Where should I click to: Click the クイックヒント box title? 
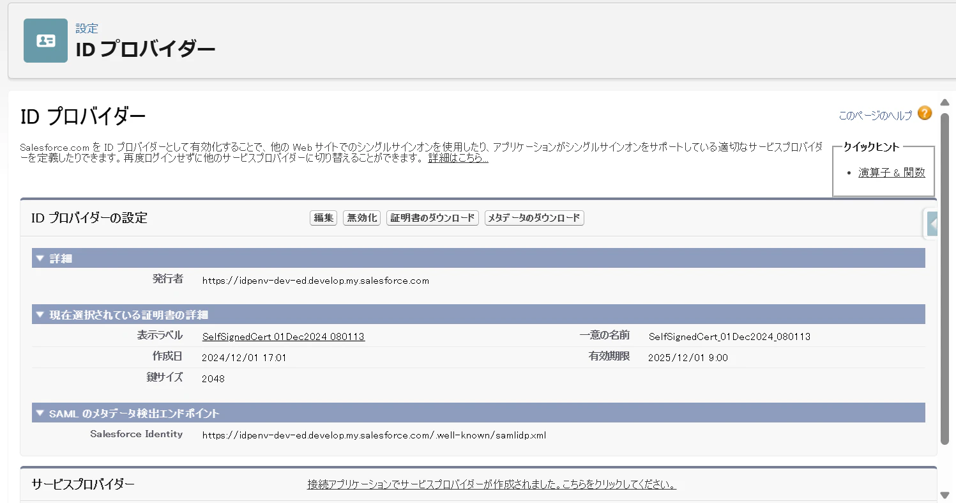871,147
